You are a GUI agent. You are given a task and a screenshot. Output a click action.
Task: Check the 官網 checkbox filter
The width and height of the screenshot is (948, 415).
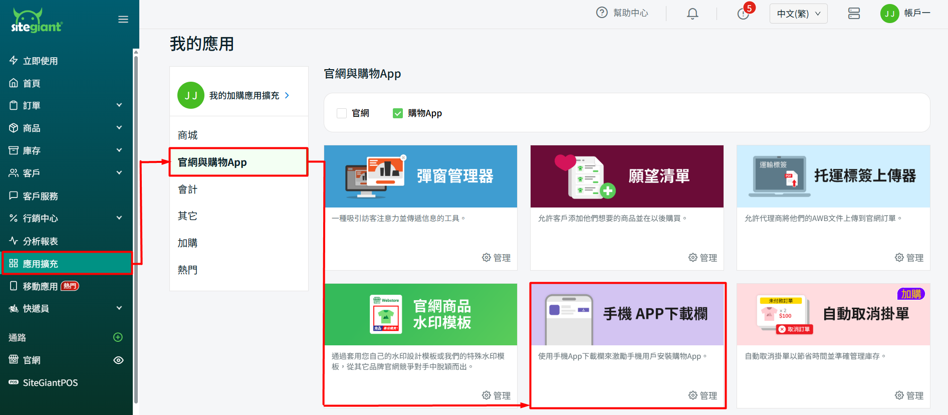point(342,113)
